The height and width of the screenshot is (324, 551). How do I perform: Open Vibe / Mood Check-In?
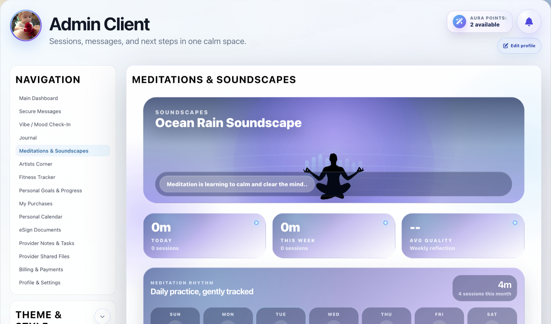tap(63, 124)
